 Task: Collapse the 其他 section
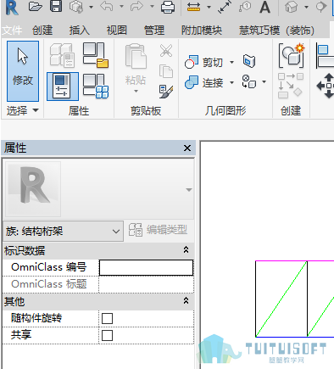point(186,300)
